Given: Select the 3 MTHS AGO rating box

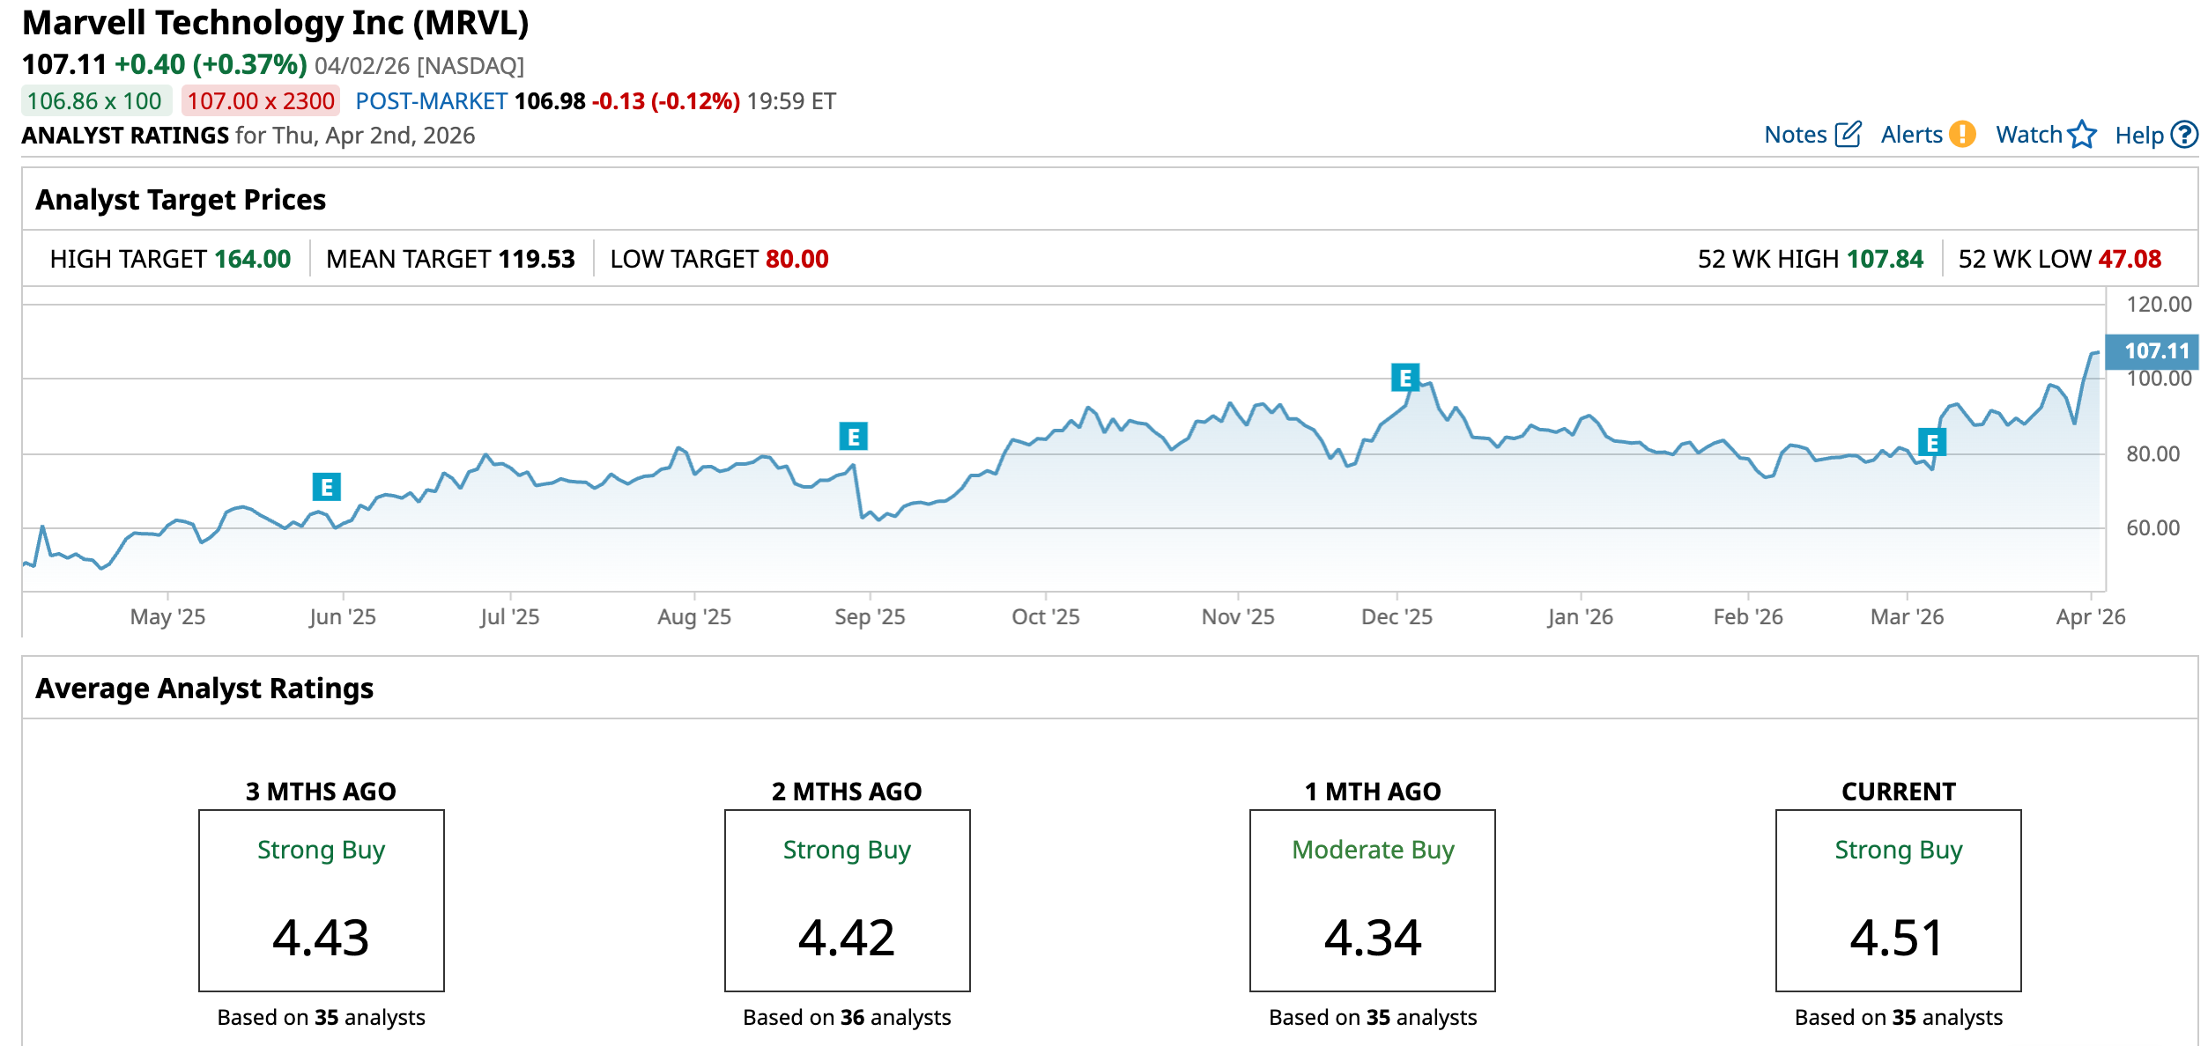Looking at the screenshot, I should [x=321, y=900].
